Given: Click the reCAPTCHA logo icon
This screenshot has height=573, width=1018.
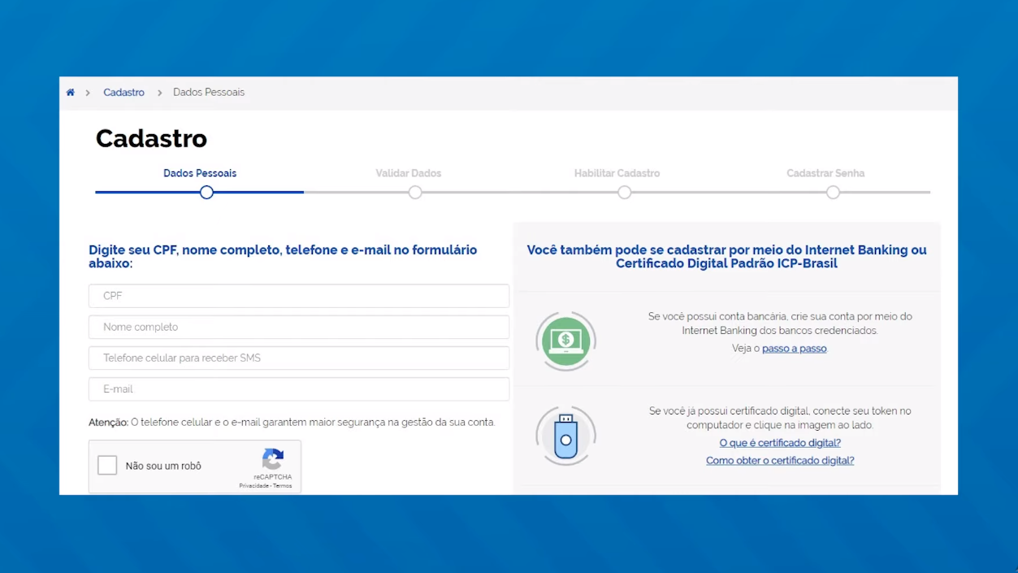Looking at the screenshot, I should coord(273,459).
